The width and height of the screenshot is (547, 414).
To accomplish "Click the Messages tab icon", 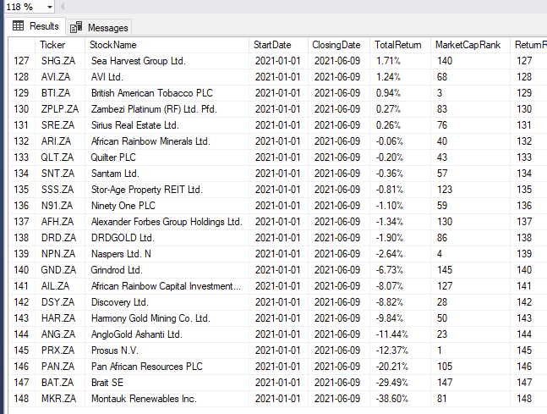I will [76, 27].
